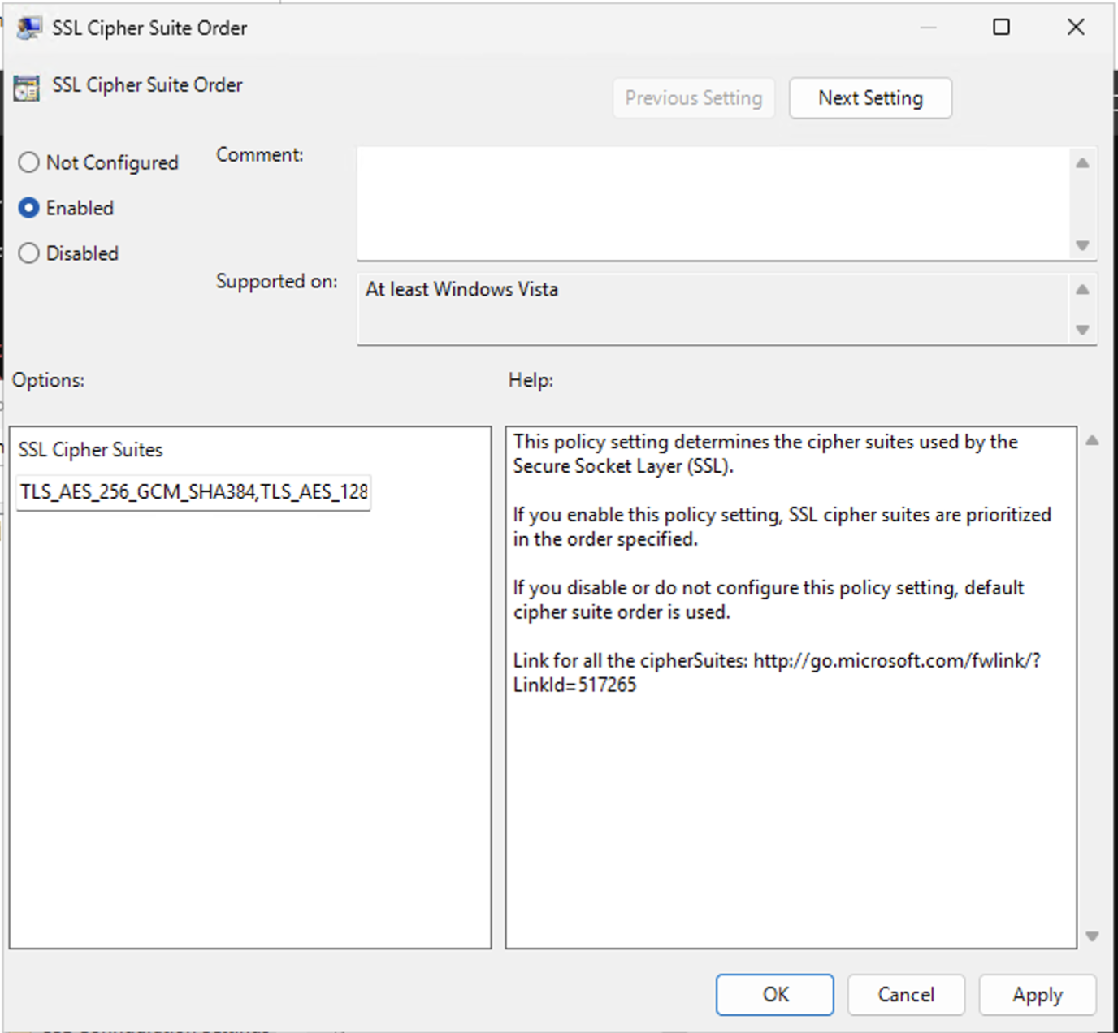Click the title bar application icon

(x=28, y=28)
